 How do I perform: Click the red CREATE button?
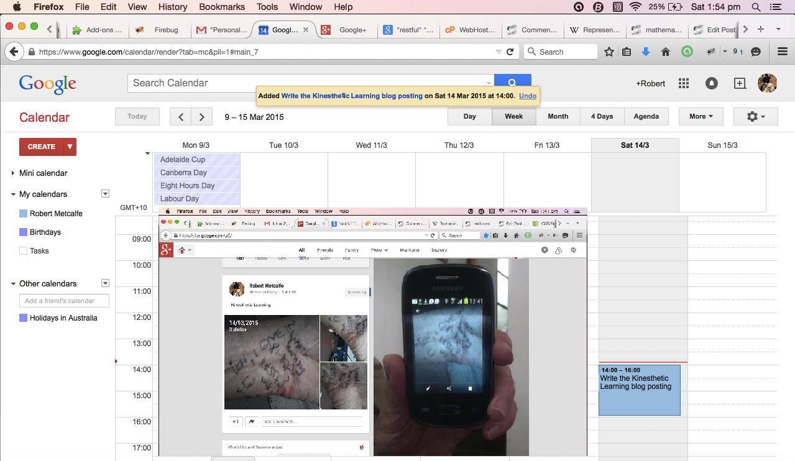(42, 147)
